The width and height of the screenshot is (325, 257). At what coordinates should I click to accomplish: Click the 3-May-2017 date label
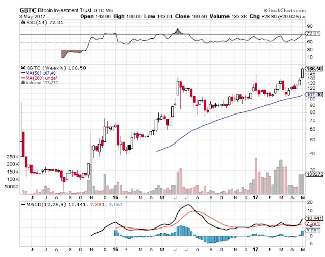32,17
